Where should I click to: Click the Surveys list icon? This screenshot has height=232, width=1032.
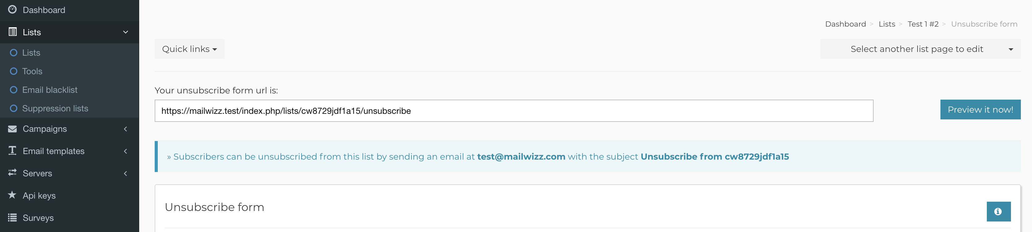coord(12,217)
